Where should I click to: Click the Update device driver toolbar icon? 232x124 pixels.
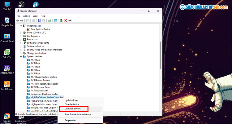click(x=49, y=20)
